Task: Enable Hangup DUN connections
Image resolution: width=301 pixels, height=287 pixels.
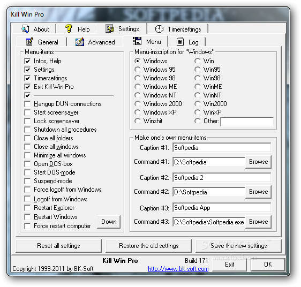Action: pos(27,104)
